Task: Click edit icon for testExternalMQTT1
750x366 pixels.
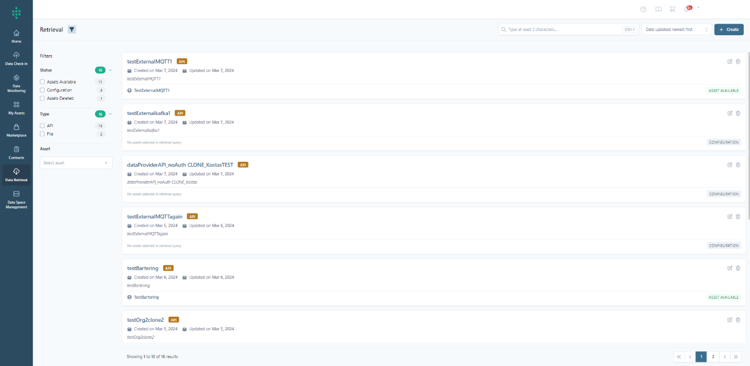Action: coord(730,61)
